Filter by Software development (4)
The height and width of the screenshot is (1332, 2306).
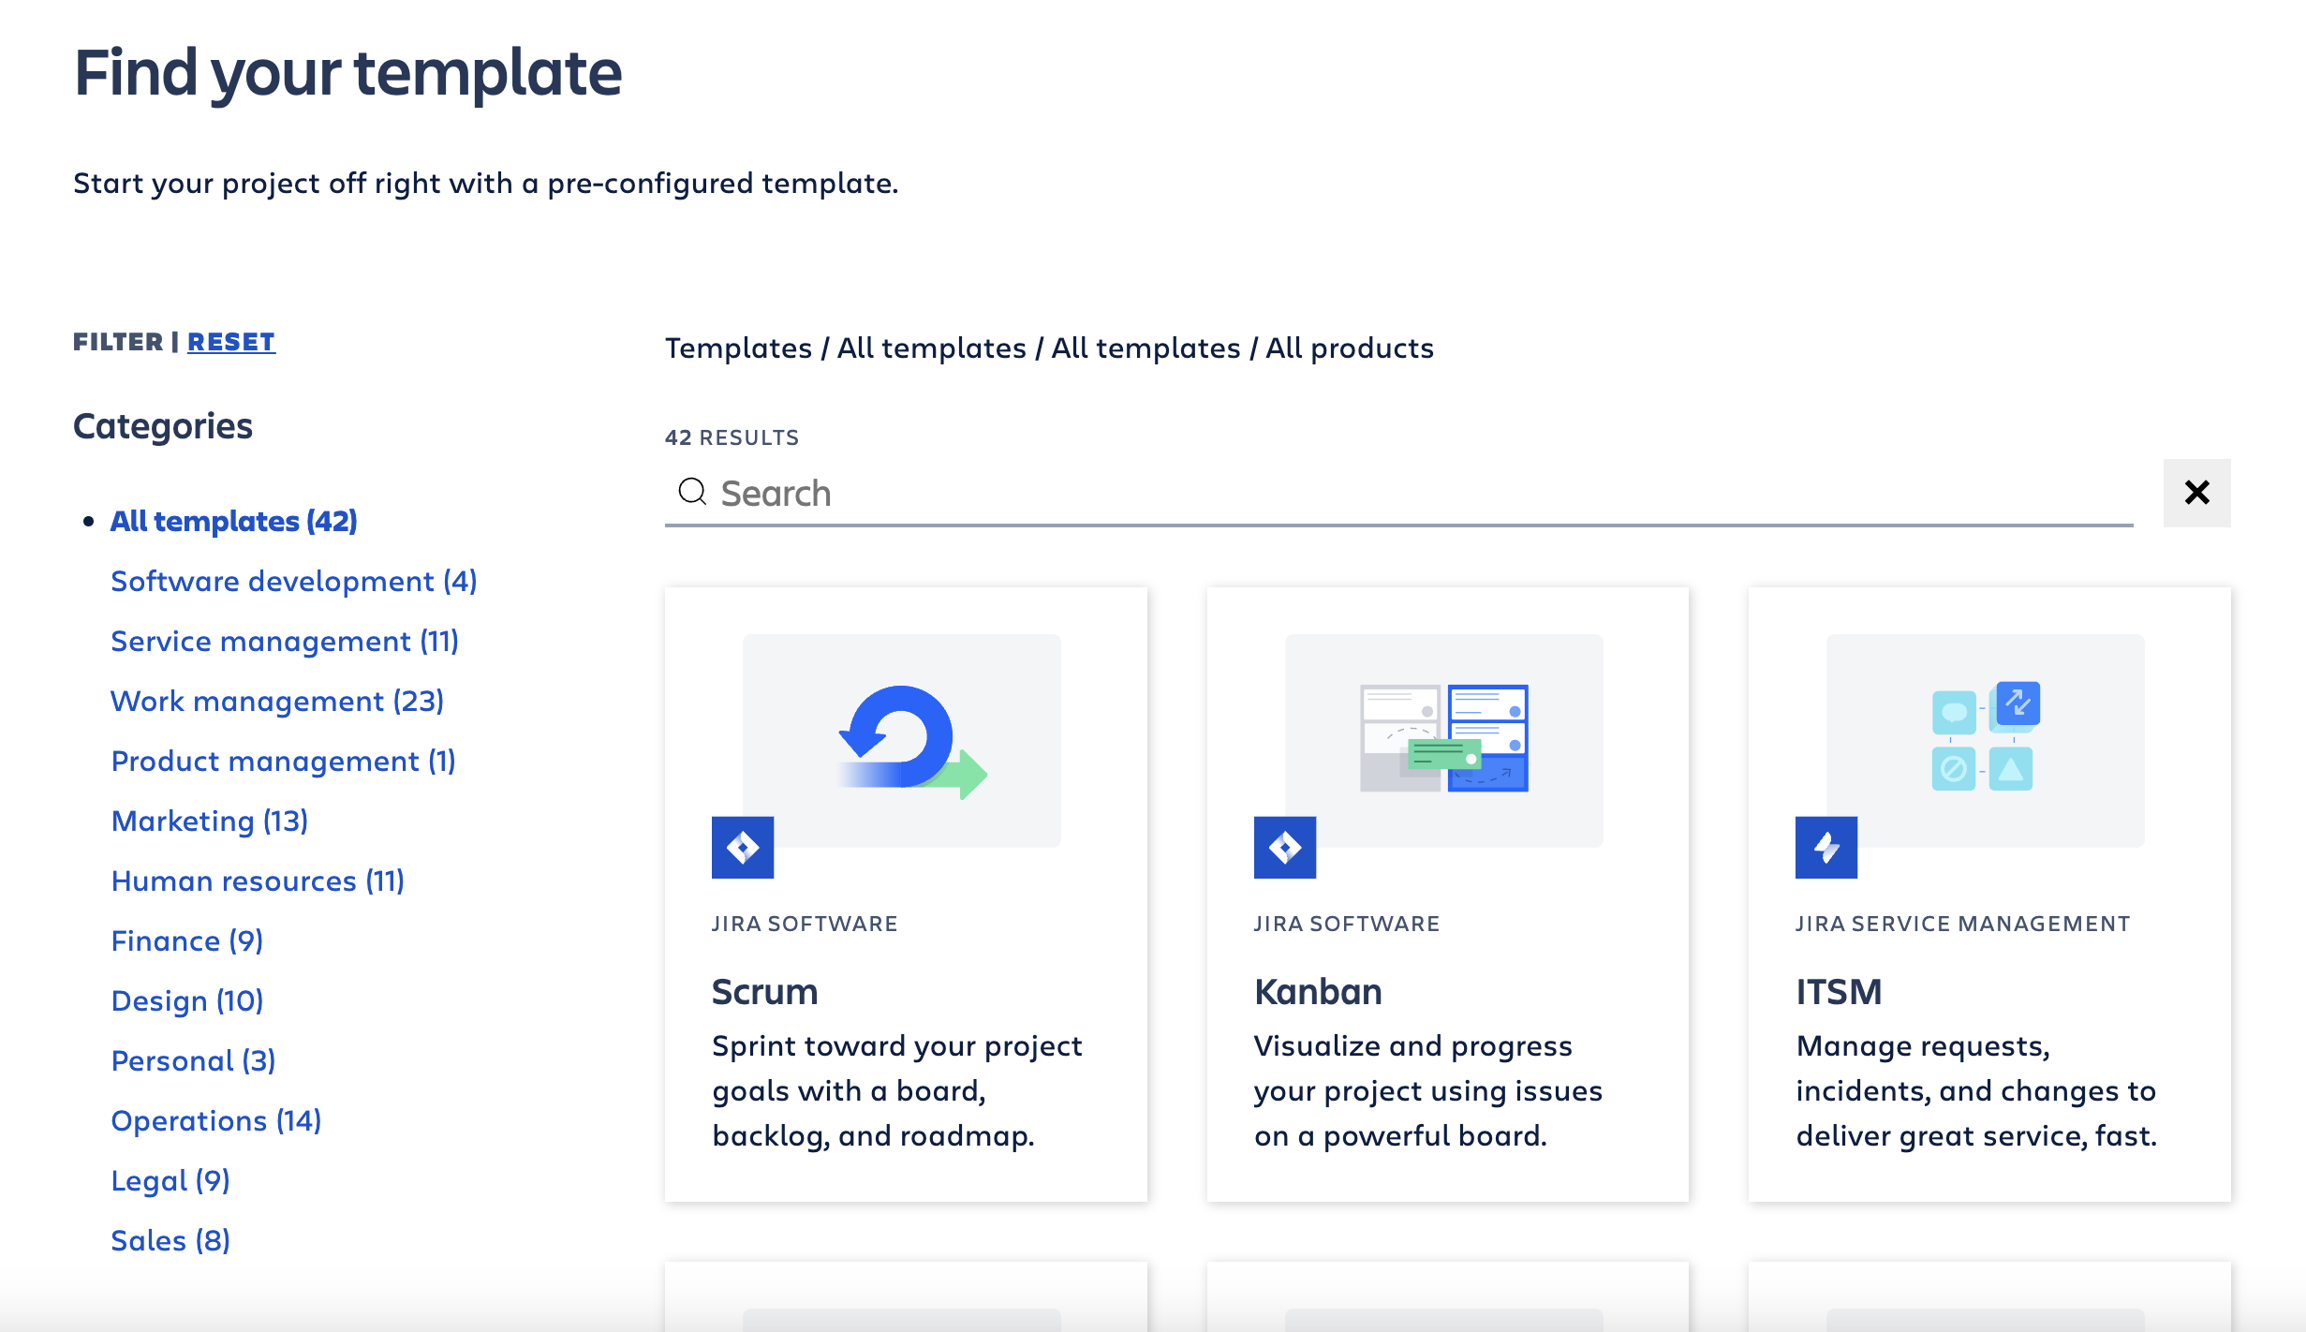pyautogui.click(x=293, y=581)
